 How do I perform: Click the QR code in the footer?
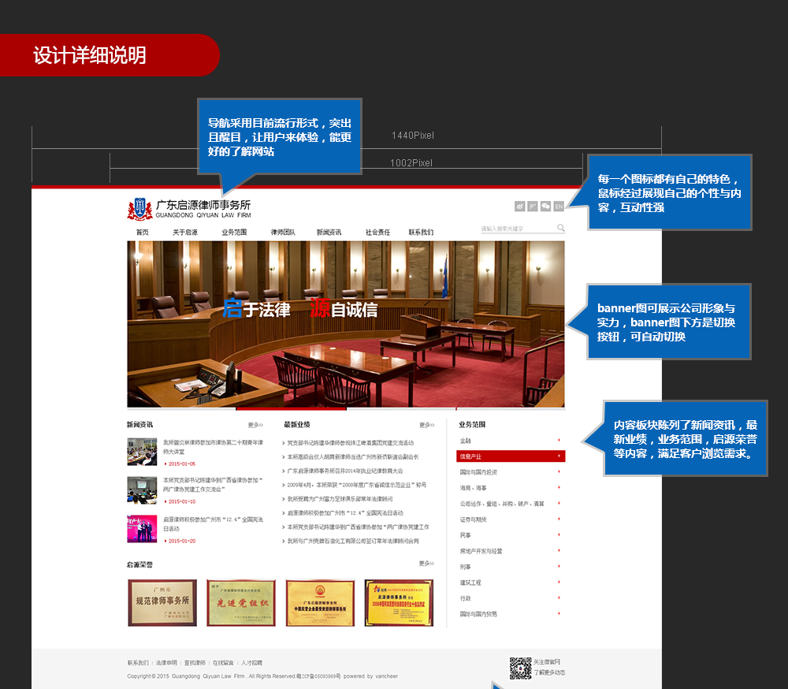[520, 669]
